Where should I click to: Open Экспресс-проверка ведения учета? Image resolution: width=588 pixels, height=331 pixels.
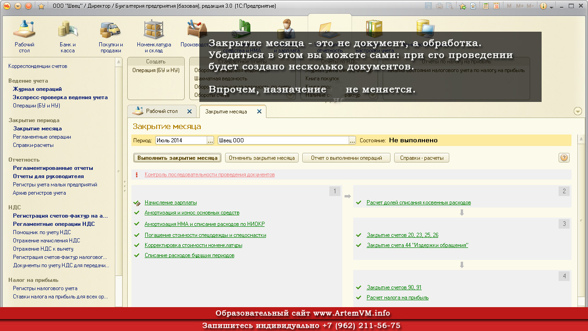point(60,97)
